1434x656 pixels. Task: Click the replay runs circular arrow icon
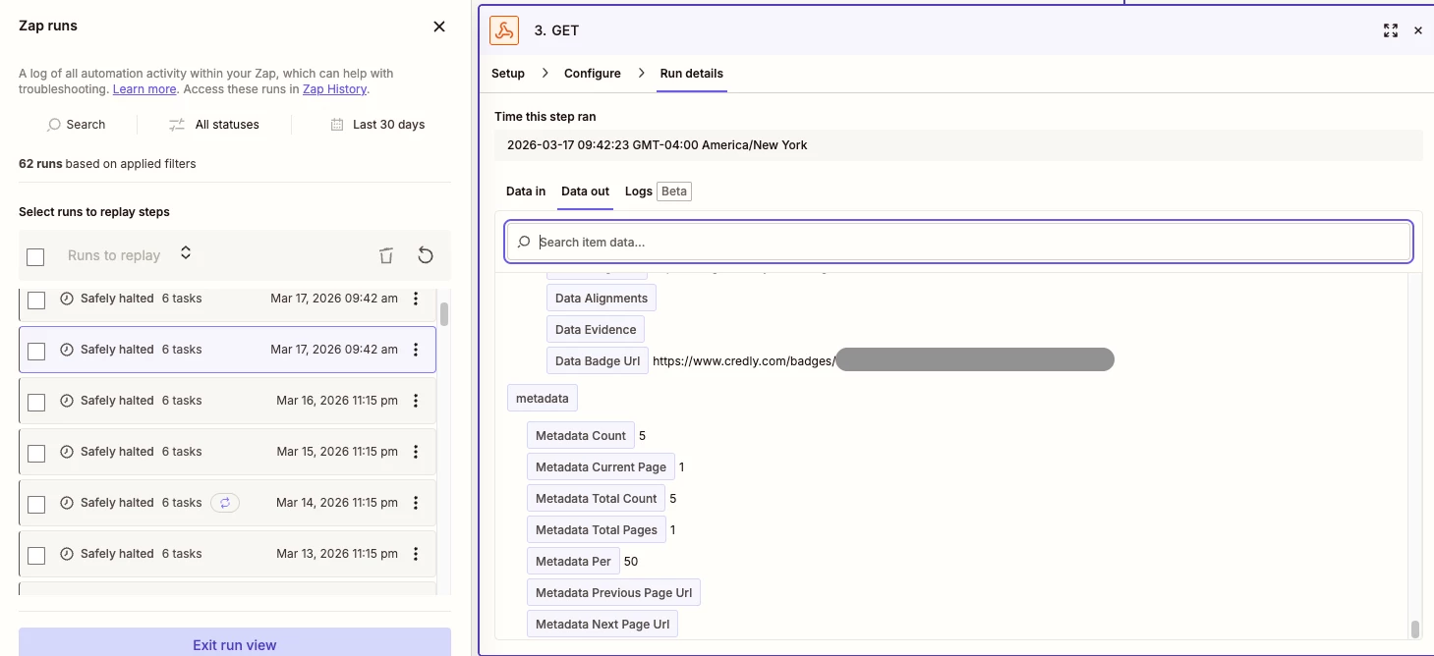pyautogui.click(x=425, y=255)
